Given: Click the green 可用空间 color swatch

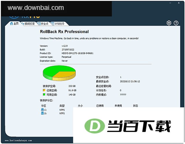Looking at the screenshot, I should (44, 94).
